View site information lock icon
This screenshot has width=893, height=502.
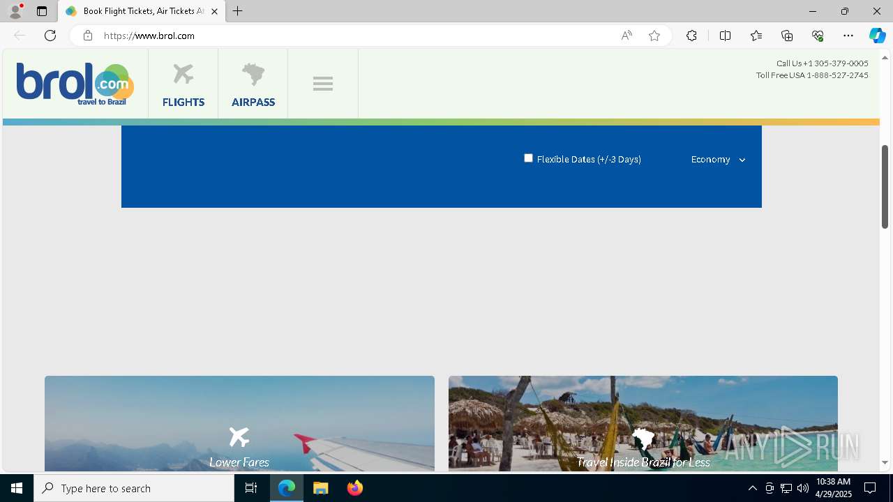click(x=87, y=36)
